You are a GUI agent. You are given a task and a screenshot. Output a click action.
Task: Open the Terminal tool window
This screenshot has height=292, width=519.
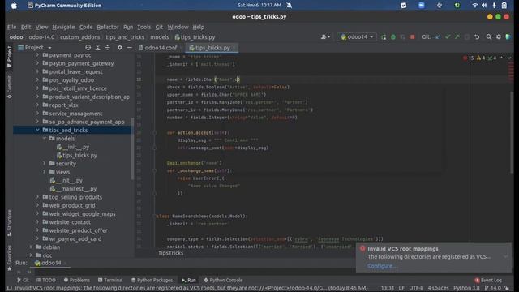click(x=110, y=280)
